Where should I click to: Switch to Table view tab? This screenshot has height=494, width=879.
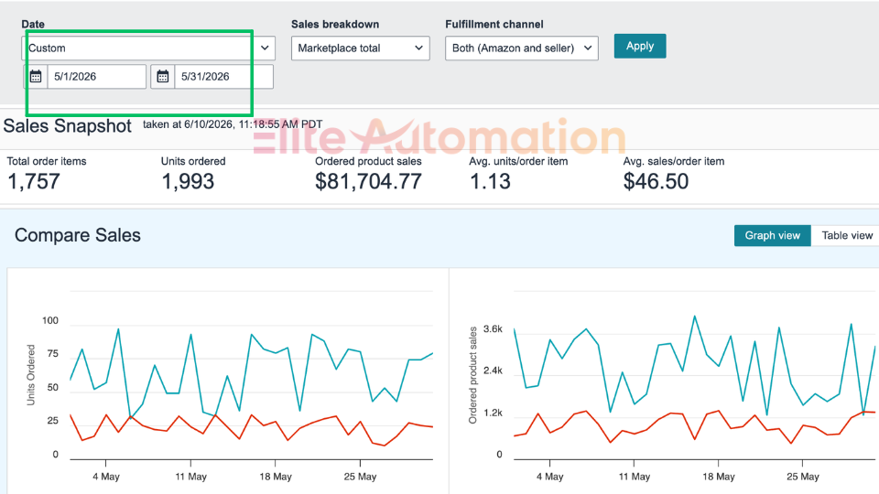click(846, 236)
